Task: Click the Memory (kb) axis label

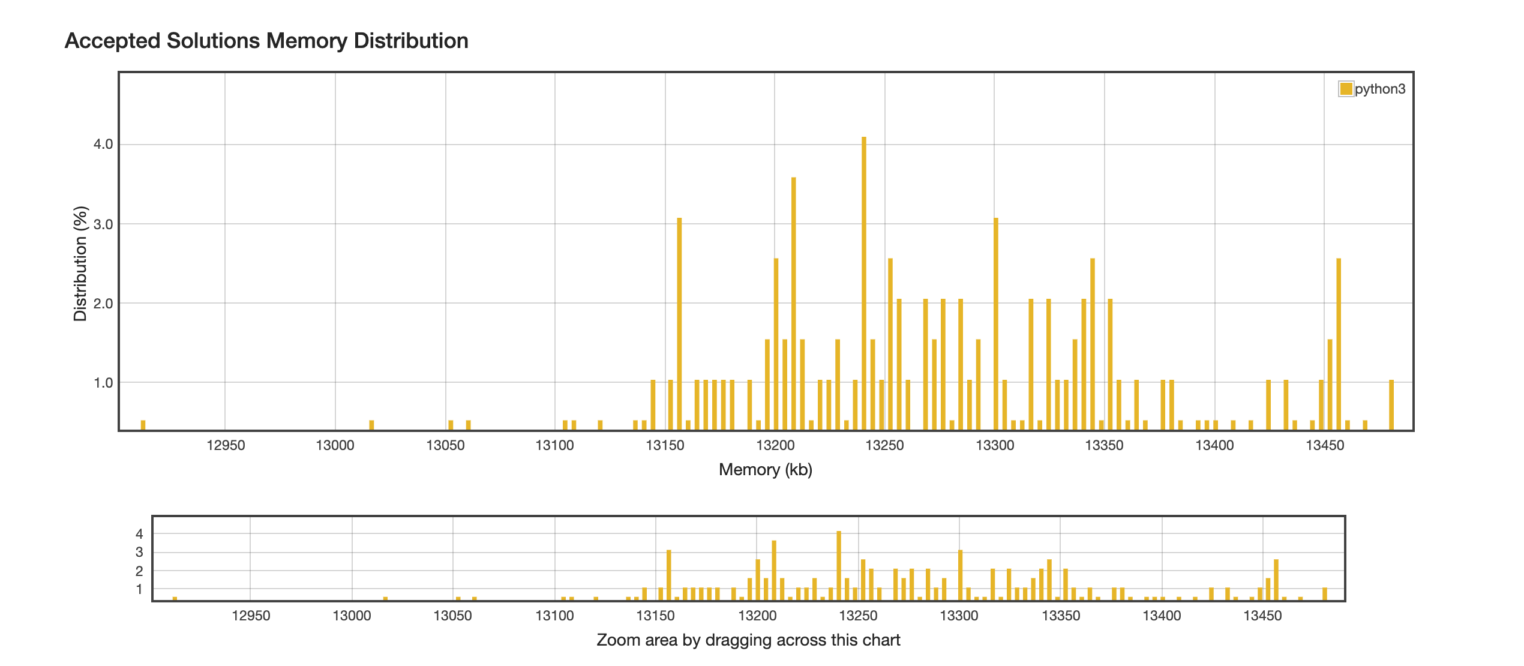Action: pyautogui.click(x=766, y=469)
